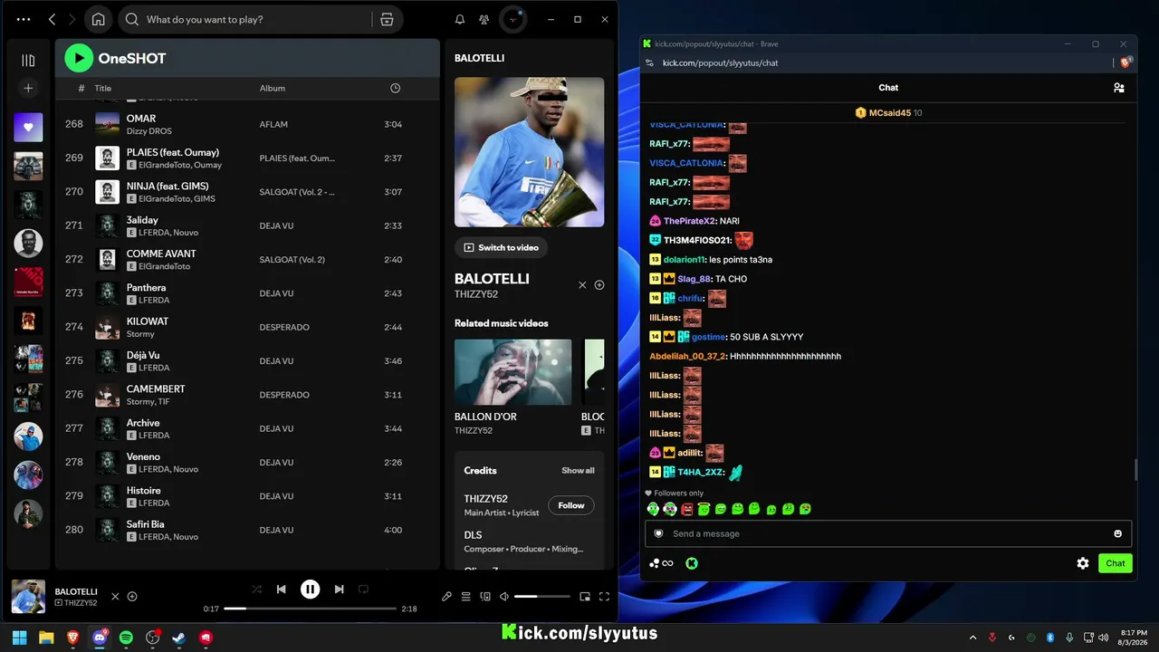The image size is (1159, 652).
Task: Hide BALOTELLI in the Now Playing panel
Action: click(x=582, y=285)
